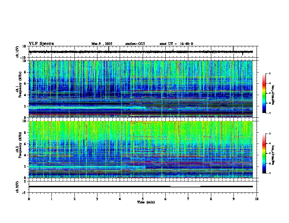Click the "-3" tick on ch.1 colorbar
The width and height of the screenshot is (289, 223).
[269, 73]
